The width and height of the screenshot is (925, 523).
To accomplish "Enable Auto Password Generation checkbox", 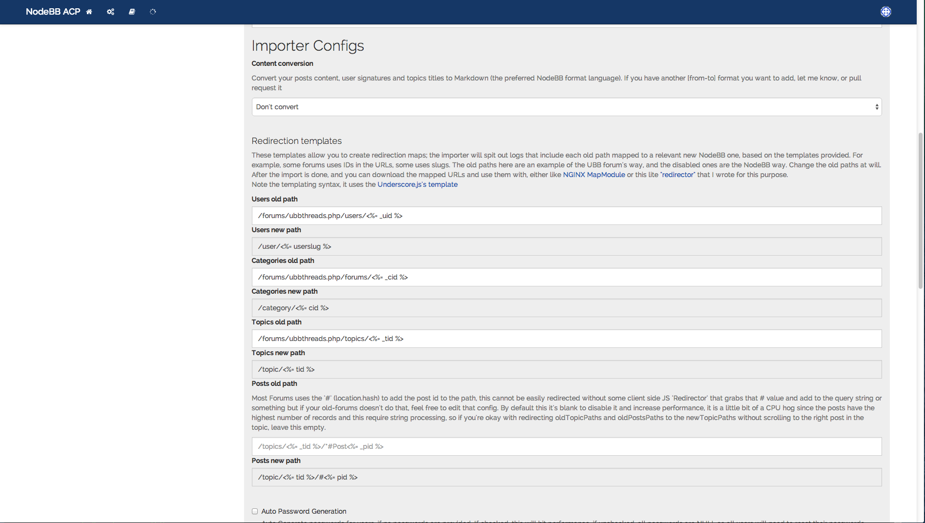I will (x=255, y=511).
